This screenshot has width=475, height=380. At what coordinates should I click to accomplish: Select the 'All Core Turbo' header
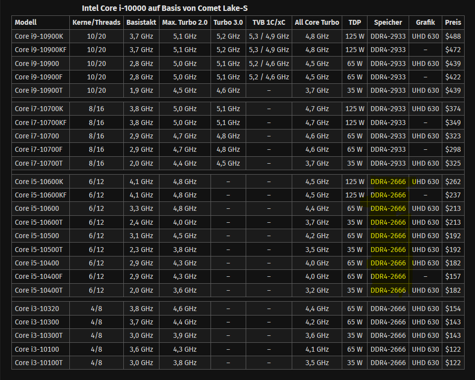pos(317,22)
